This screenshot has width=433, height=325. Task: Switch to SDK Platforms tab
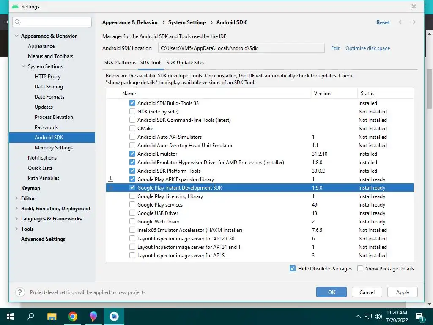[x=120, y=63]
